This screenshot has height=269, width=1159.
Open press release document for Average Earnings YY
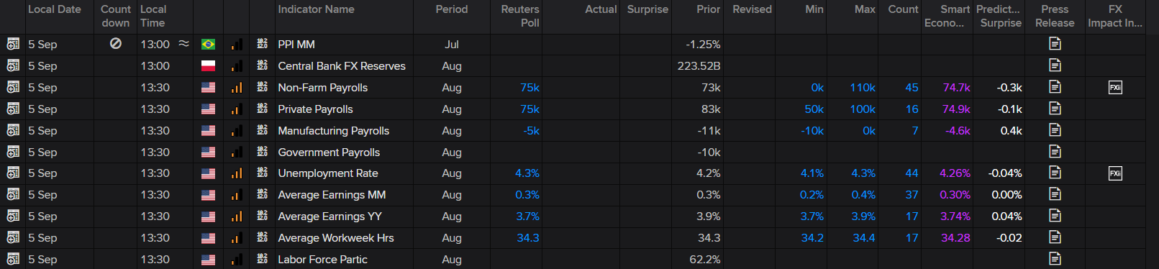point(1055,216)
